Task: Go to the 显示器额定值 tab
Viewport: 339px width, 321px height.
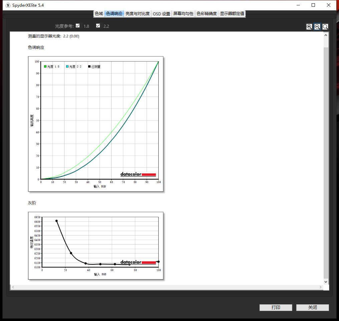Action: 232,14
